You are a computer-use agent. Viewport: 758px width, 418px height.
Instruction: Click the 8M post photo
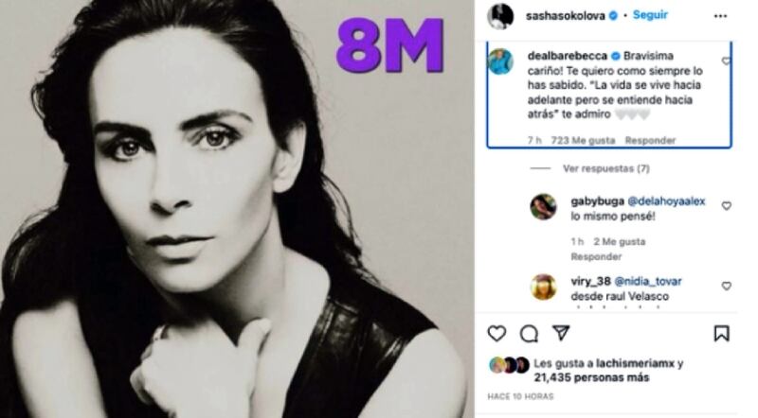[237, 209]
